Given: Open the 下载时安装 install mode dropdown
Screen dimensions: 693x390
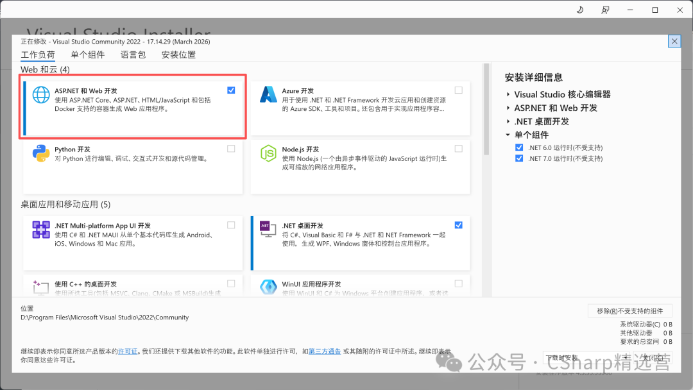Looking at the screenshot, I should (x=586, y=358).
